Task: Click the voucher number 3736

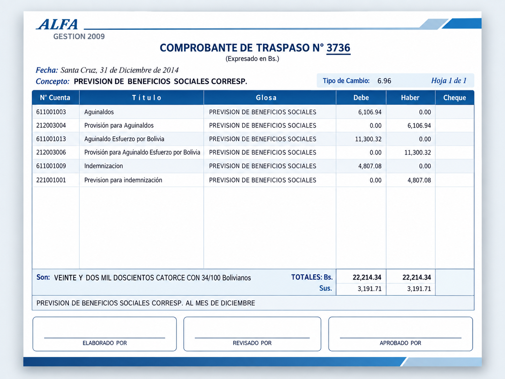Action: (338, 48)
